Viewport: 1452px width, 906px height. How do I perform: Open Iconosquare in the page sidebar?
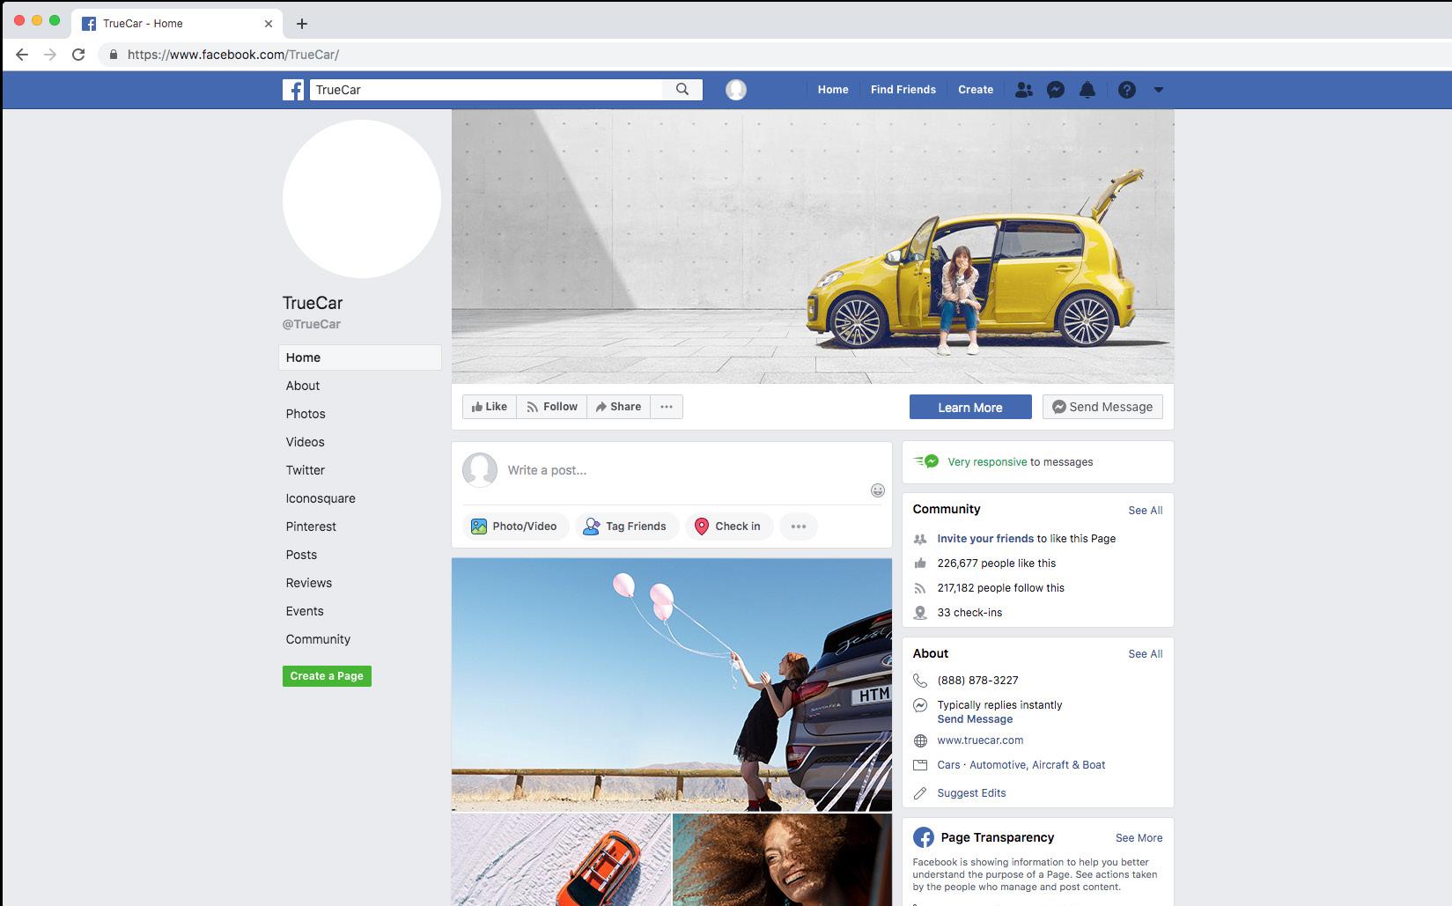(x=321, y=498)
